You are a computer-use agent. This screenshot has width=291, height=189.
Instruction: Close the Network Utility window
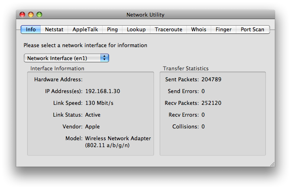point(22,15)
